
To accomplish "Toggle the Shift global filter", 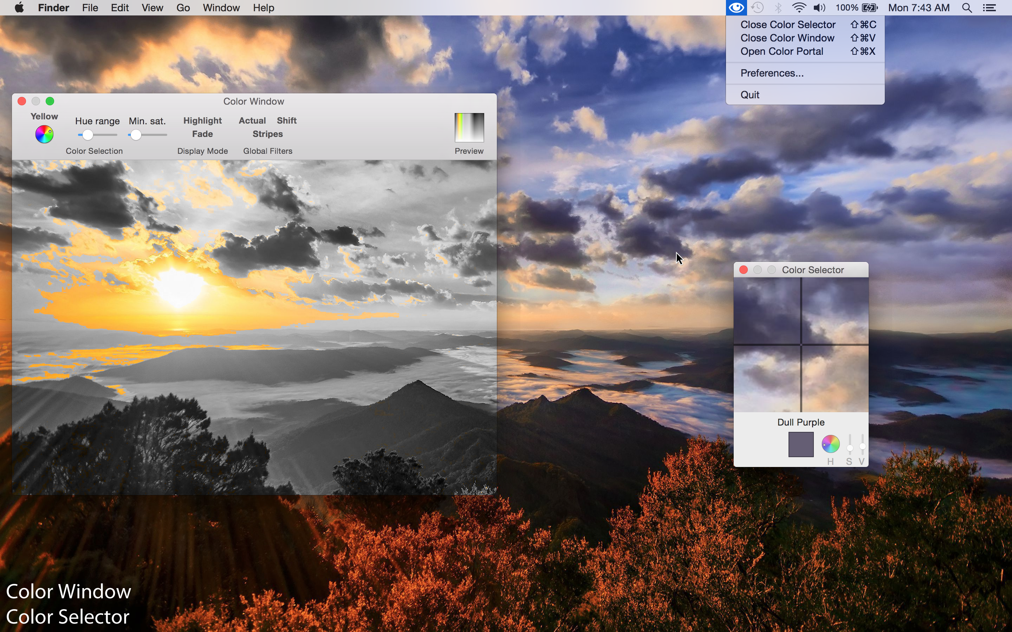I will coord(286,120).
